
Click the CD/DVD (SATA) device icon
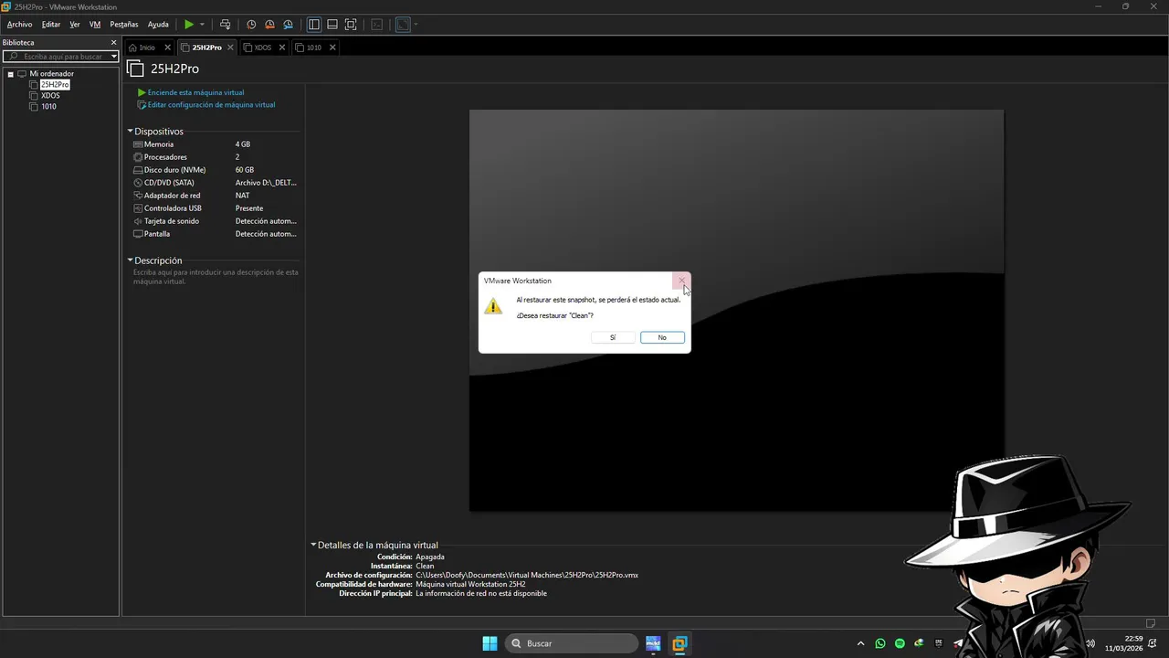(x=138, y=183)
